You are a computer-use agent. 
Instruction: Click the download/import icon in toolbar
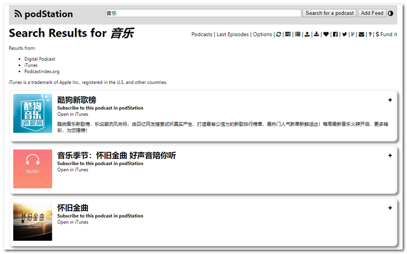pos(316,35)
